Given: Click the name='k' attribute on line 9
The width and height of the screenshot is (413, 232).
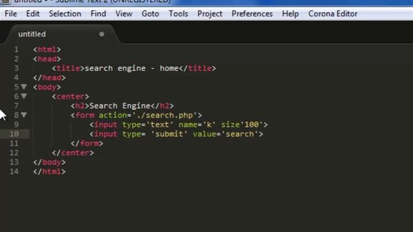Looking at the screenshot, I should [197, 124].
